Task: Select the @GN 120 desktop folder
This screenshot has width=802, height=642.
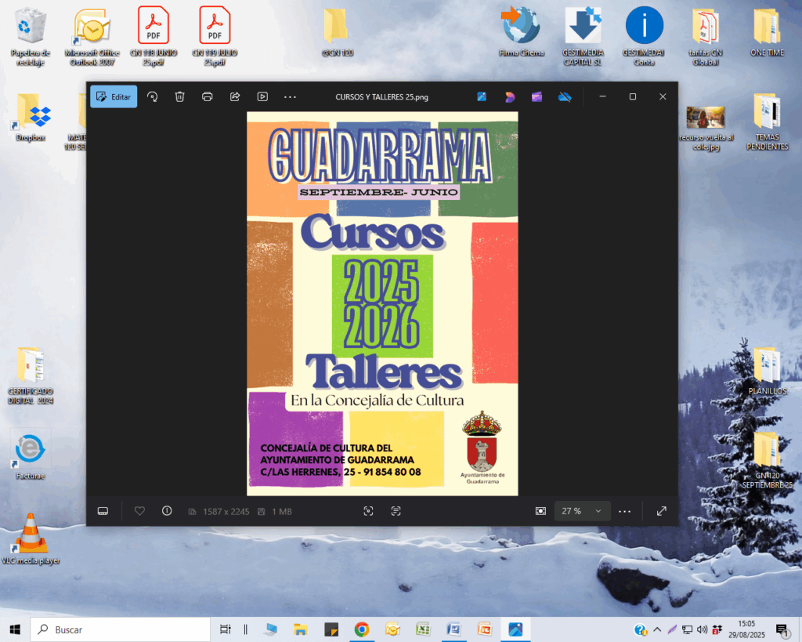Action: click(x=337, y=31)
